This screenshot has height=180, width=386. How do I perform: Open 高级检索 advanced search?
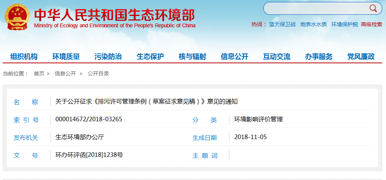click(372, 24)
